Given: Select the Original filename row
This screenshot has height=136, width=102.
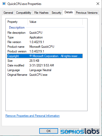Looking at the screenshot, I should click(x=45, y=75).
